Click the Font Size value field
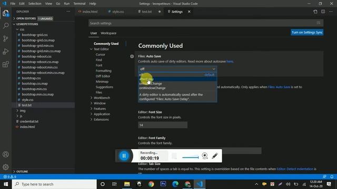The image size is (337, 189). (163, 125)
